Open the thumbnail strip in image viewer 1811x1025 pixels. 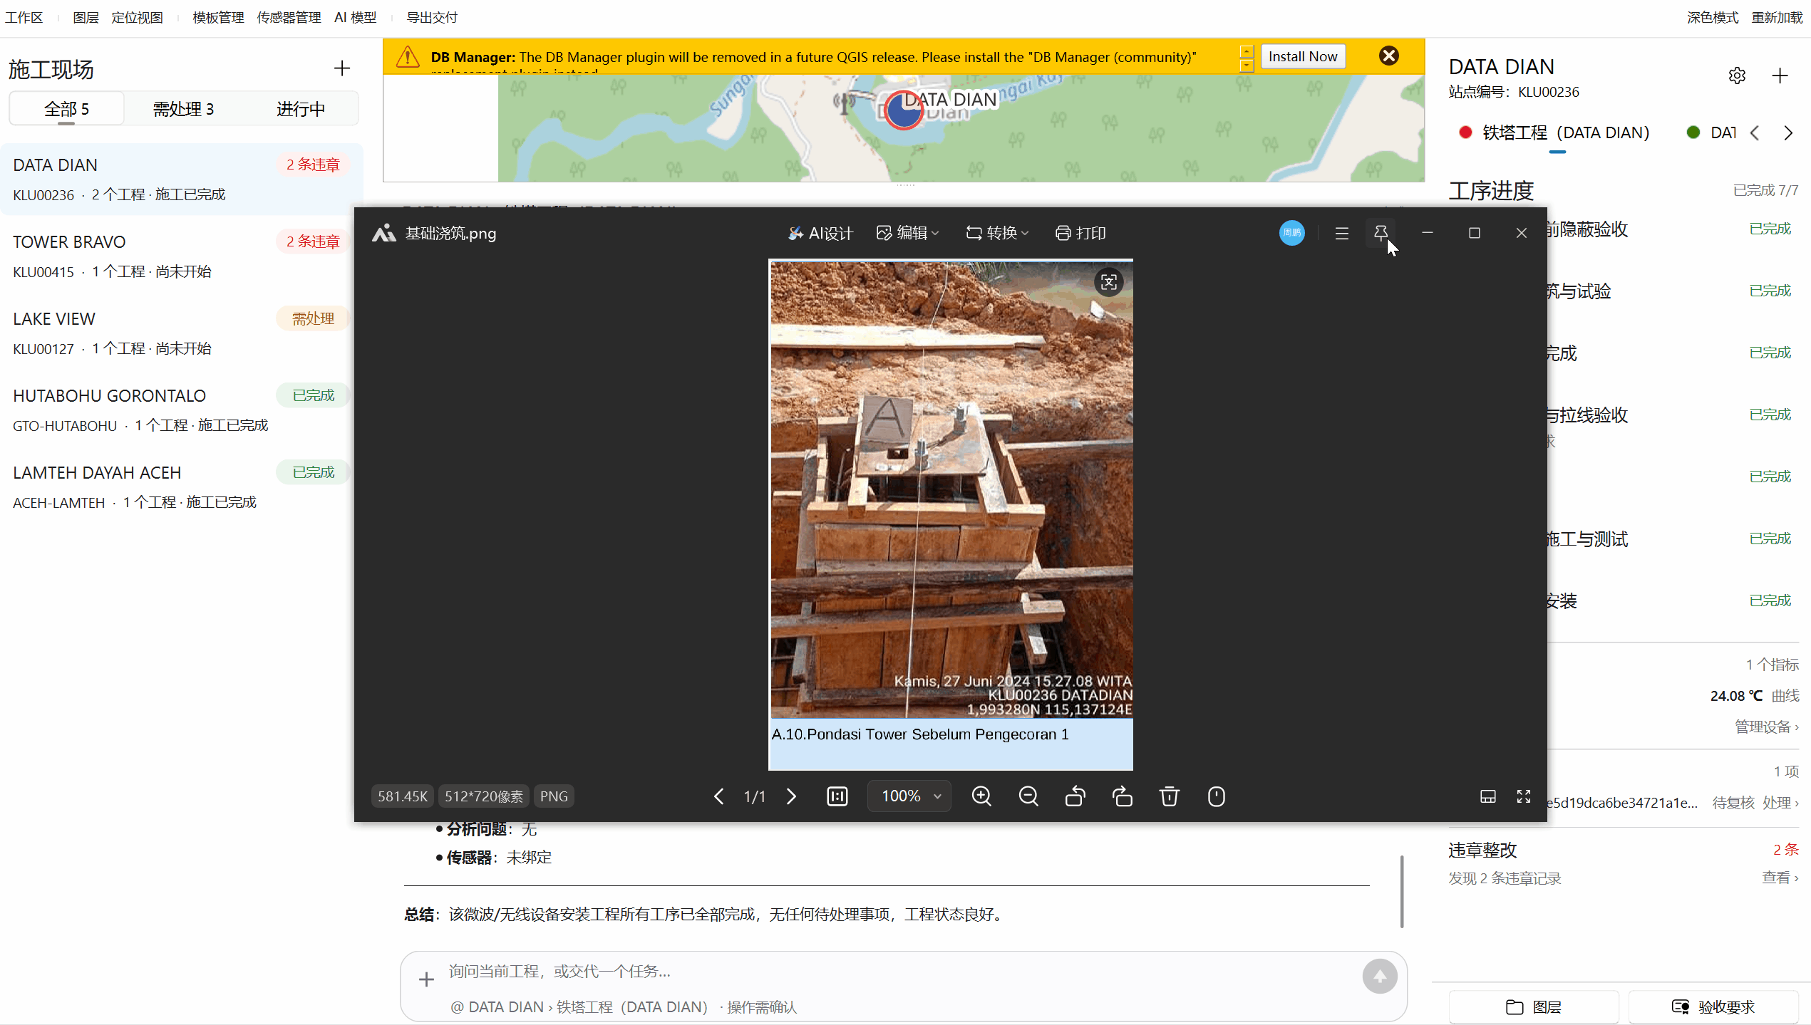coord(1488,796)
